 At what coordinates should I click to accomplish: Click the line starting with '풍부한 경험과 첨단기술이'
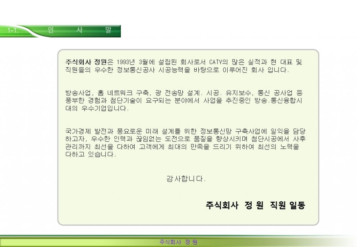pyautogui.click(x=184, y=101)
